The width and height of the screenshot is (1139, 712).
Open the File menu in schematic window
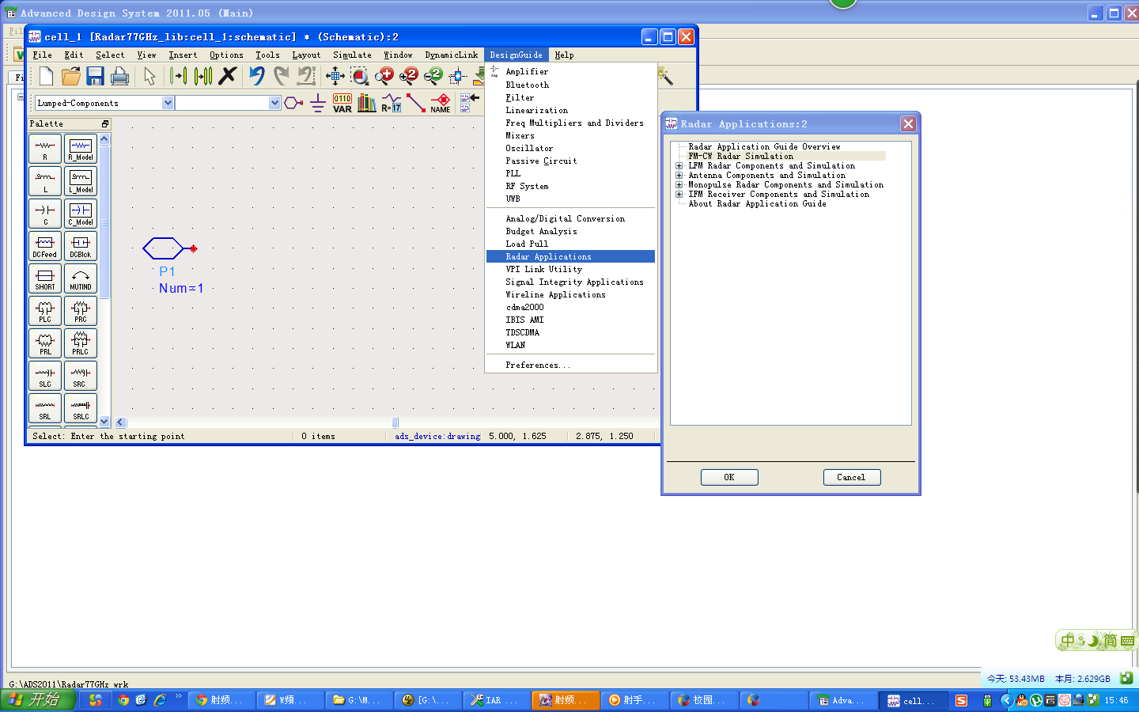point(42,55)
